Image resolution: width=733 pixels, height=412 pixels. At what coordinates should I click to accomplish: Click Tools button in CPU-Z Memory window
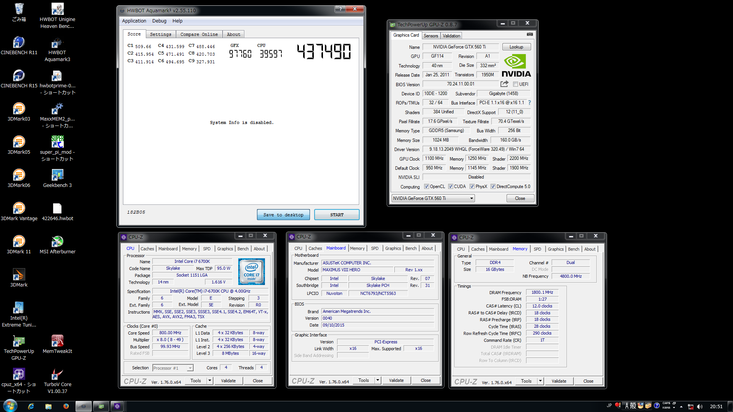coord(526,381)
